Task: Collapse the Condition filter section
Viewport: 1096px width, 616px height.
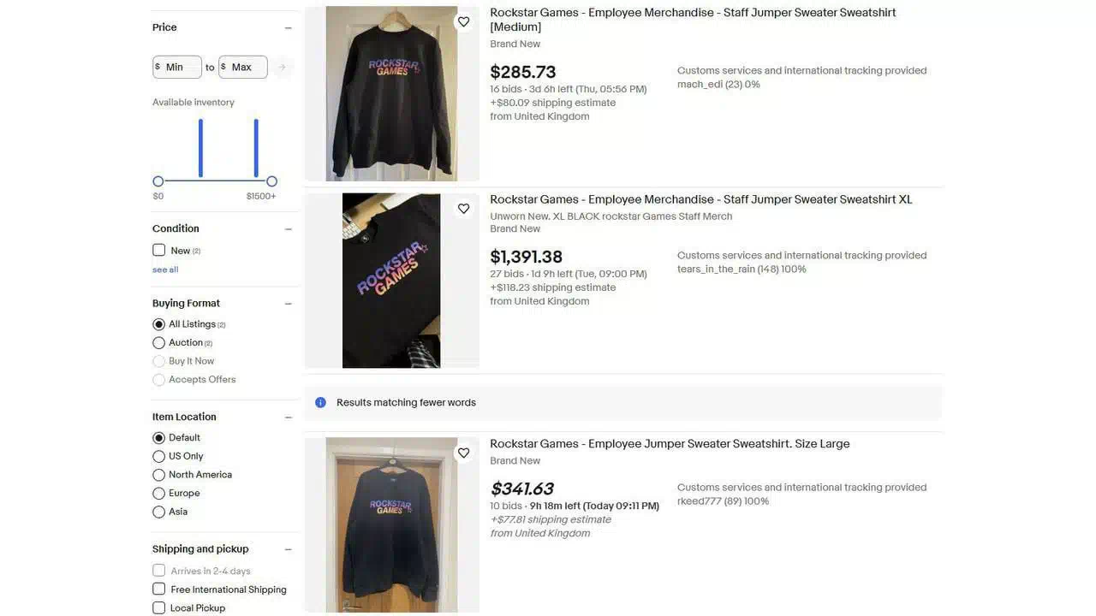Action: (x=289, y=229)
